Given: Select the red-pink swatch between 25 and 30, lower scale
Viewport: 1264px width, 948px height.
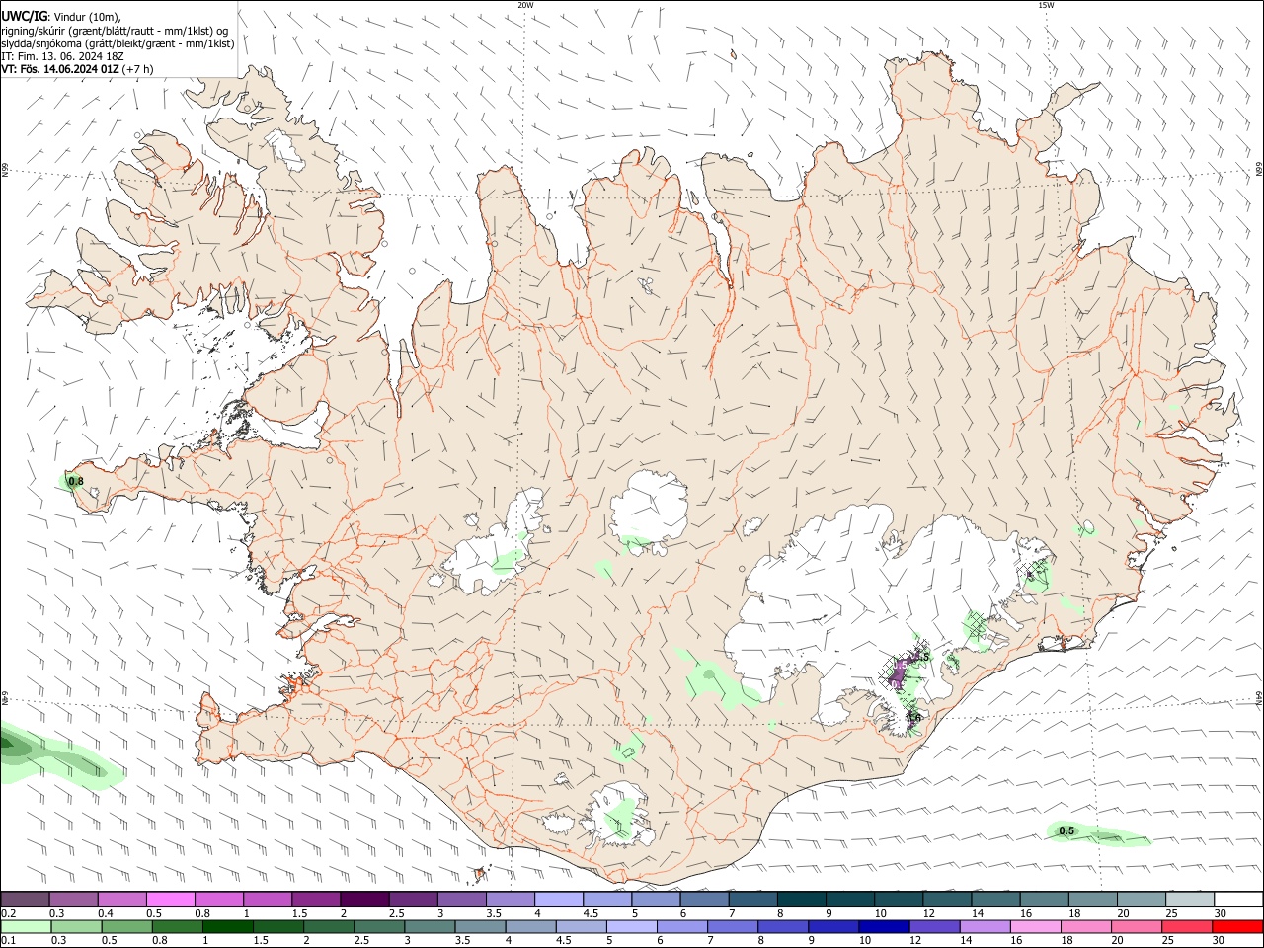Looking at the screenshot, I should point(1186,926).
